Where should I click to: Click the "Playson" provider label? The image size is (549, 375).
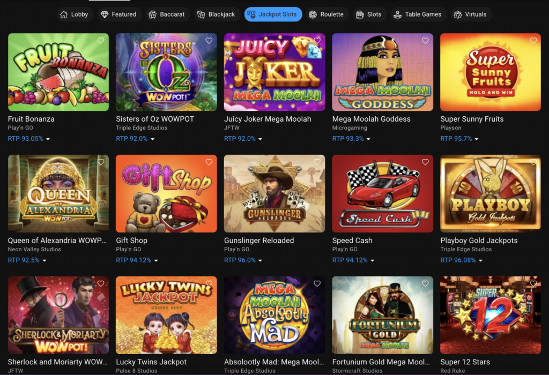(450, 128)
